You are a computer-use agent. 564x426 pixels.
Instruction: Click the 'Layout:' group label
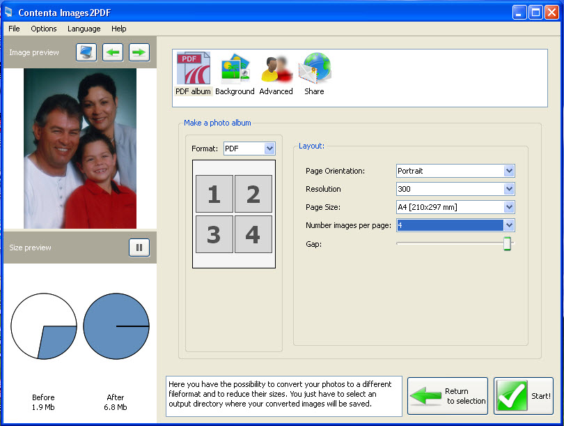(311, 146)
